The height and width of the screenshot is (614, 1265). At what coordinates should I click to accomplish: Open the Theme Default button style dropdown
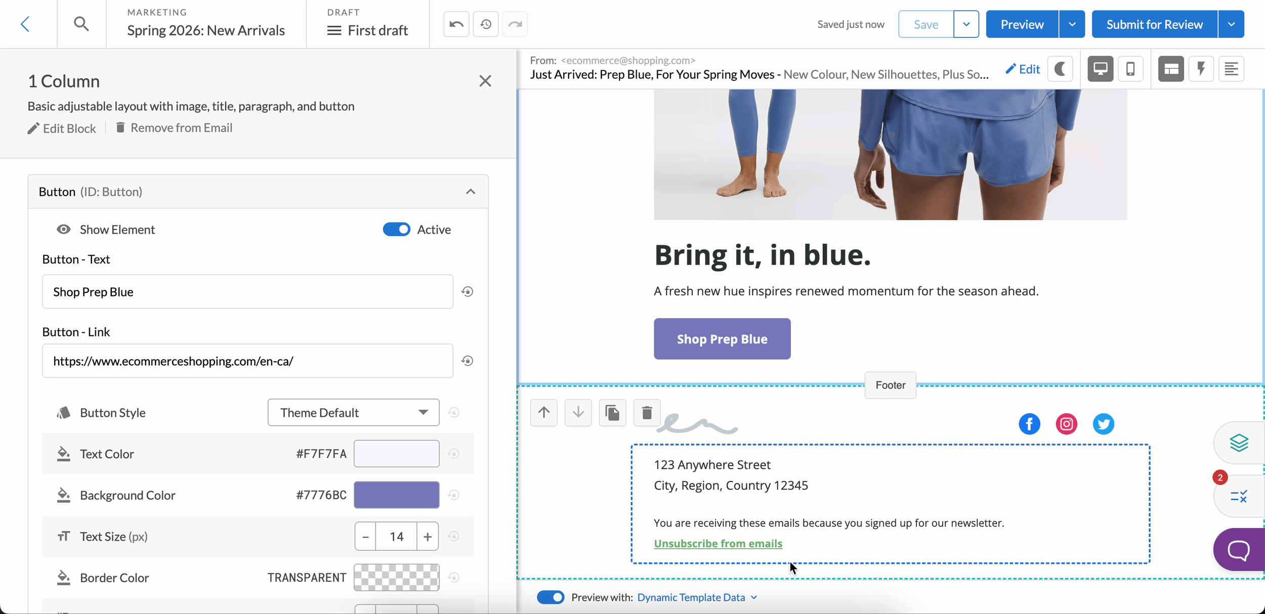tap(353, 412)
